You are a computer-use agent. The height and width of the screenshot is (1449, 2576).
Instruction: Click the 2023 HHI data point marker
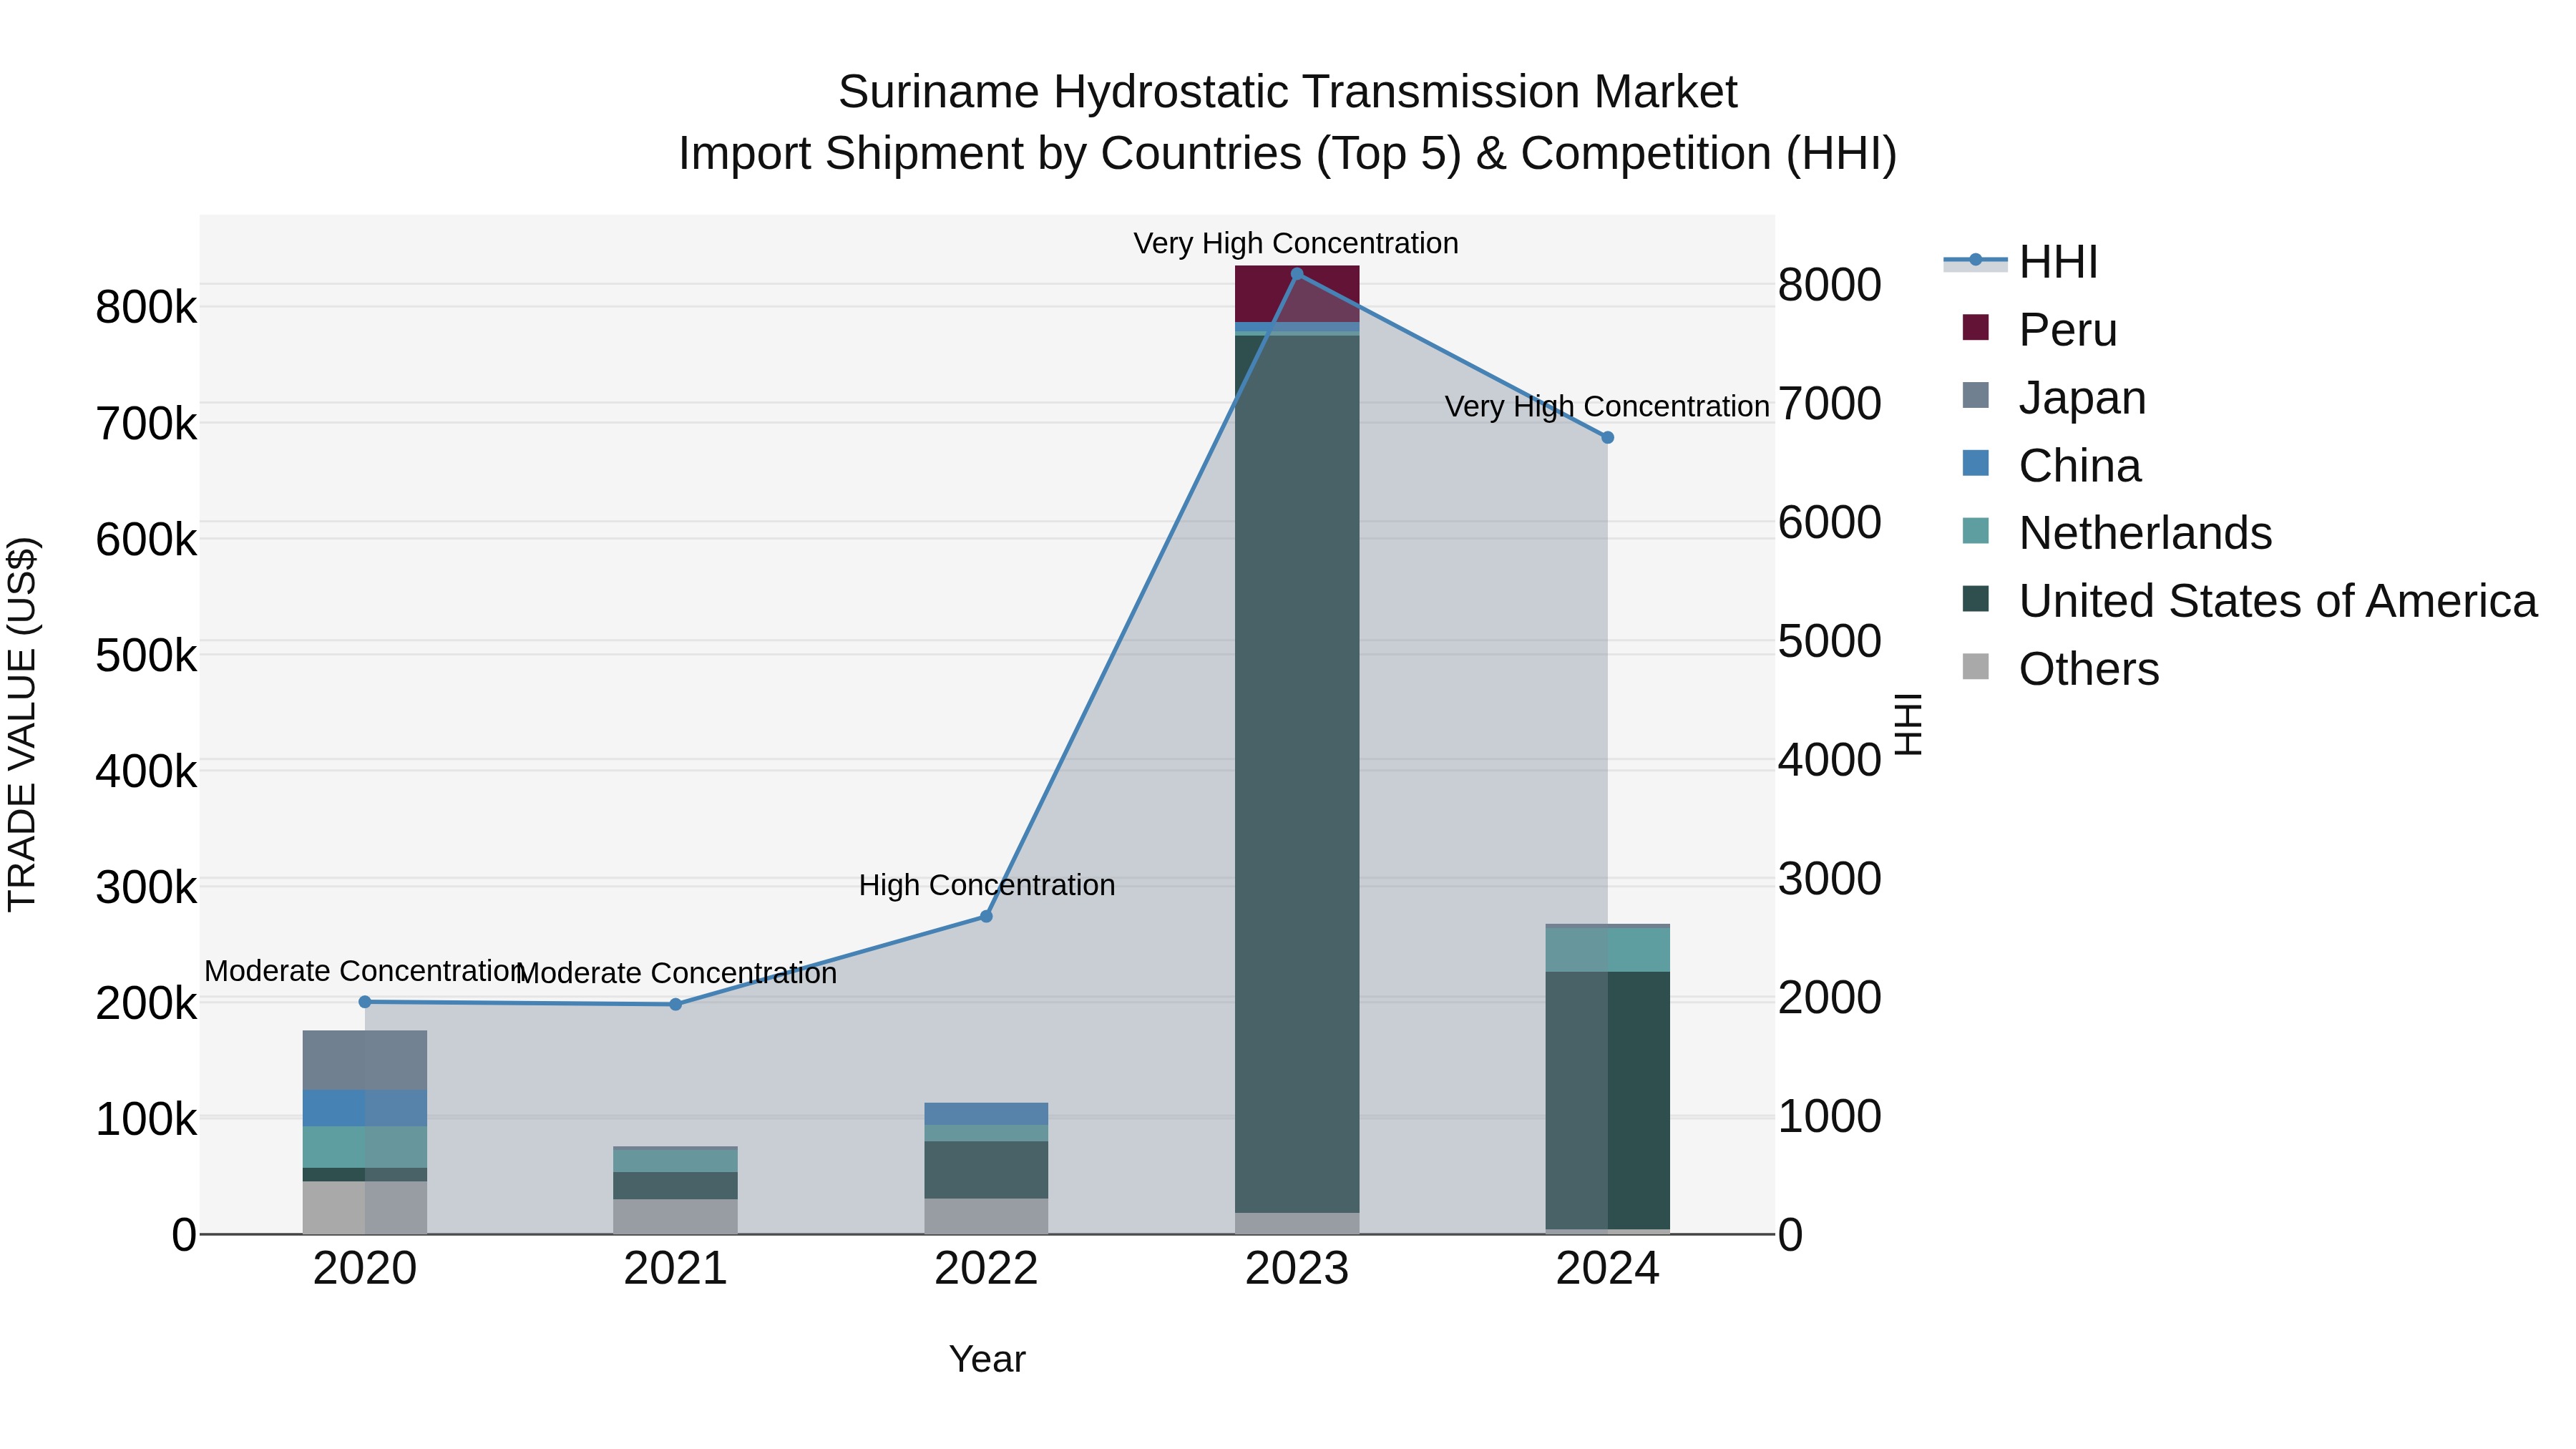pos(1297,274)
